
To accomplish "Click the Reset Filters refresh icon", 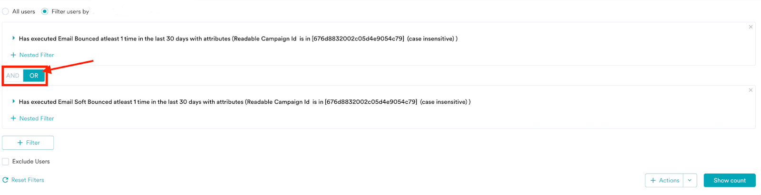I will 5,180.
